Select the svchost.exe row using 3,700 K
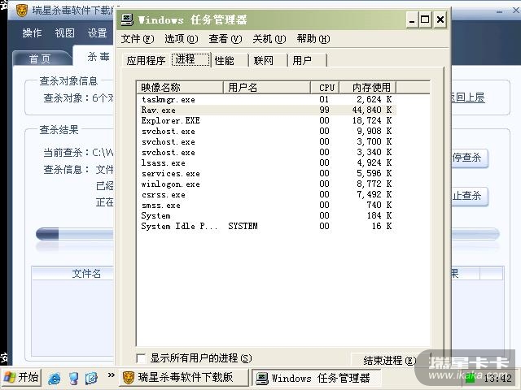This screenshot has height=390, width=521. tap(266, 142)
